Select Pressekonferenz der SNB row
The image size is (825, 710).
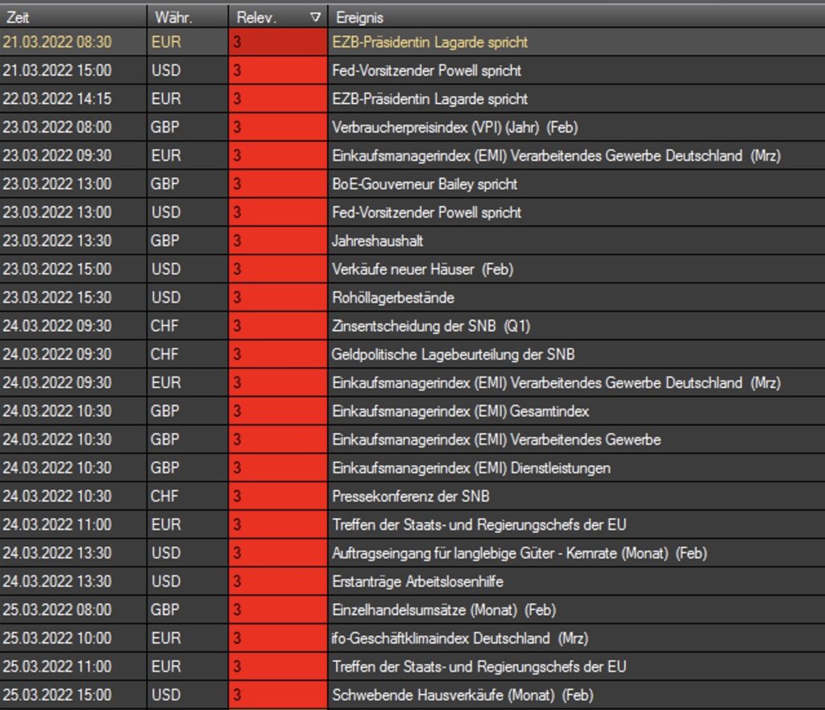click(x=411, y=496)
